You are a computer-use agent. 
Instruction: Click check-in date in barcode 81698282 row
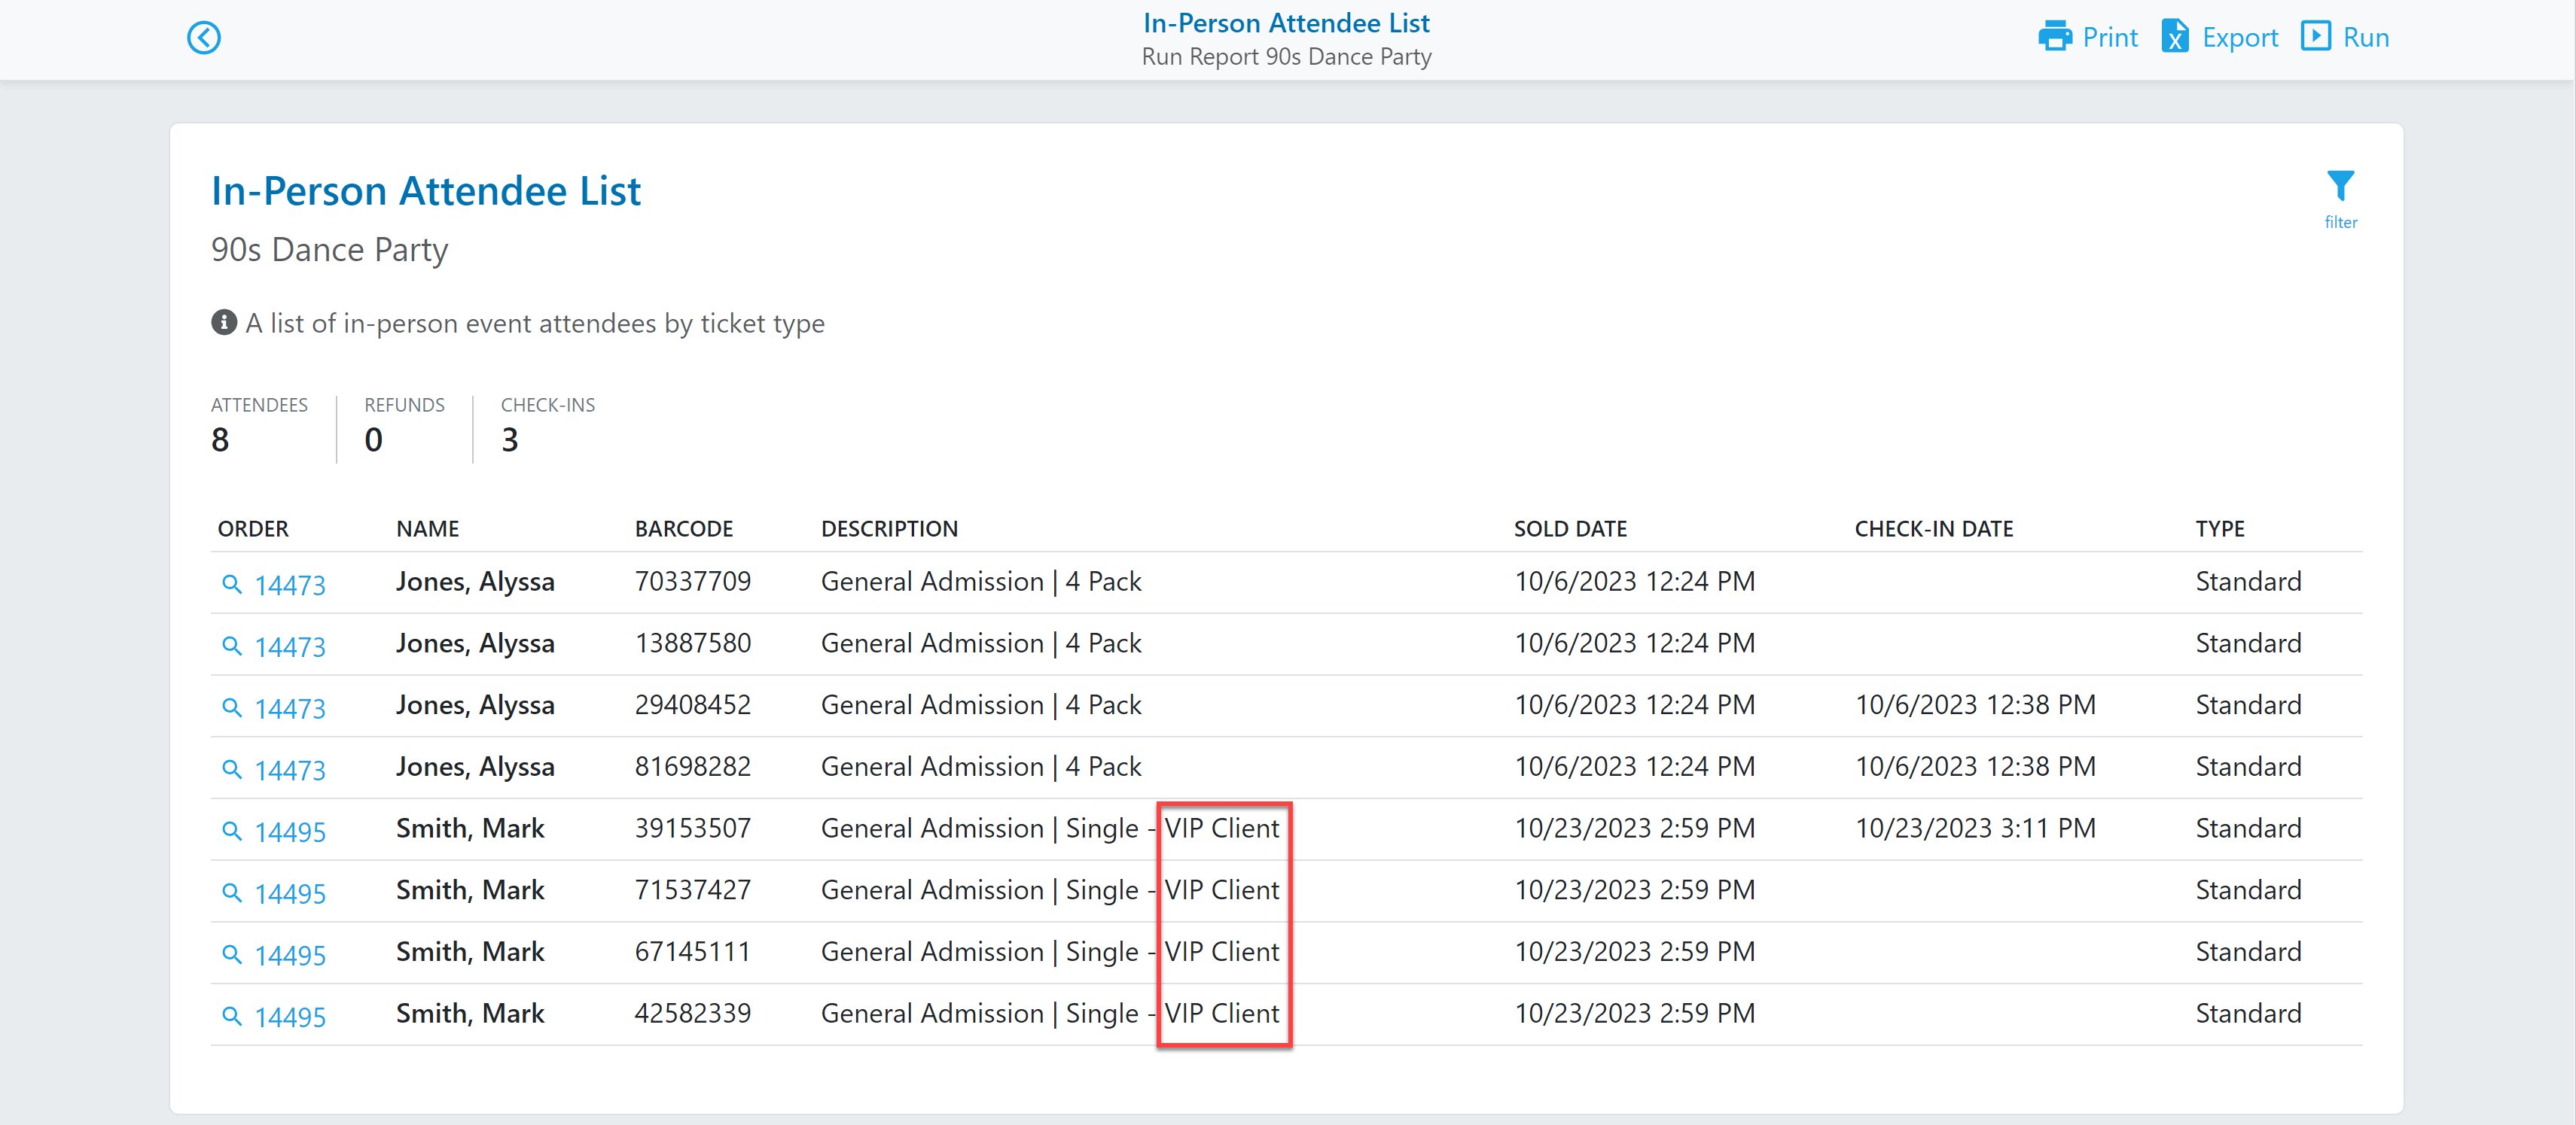(x=1975, y=768)
